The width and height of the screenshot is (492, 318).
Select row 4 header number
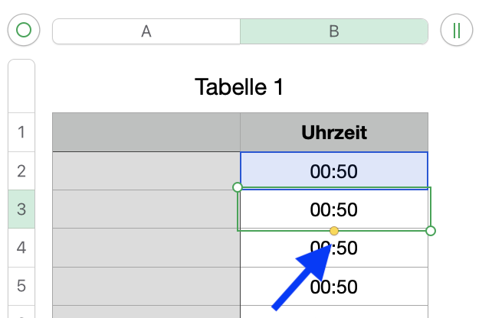click(21, 248)
